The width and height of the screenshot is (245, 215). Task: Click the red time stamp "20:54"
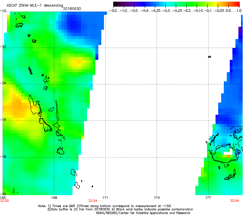tap(234, 201)
